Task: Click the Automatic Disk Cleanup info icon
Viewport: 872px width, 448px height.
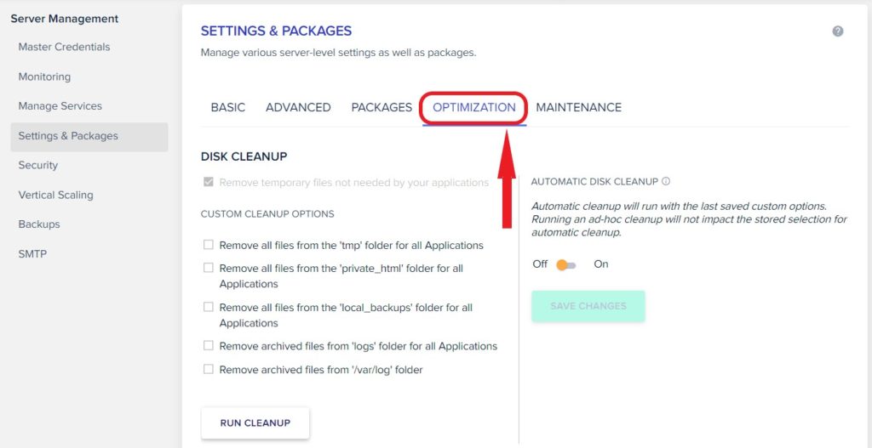Action: click(x=666, y=182)
